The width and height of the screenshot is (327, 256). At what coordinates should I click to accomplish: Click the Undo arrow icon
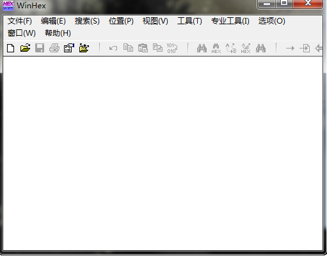[x=113, y=49]
